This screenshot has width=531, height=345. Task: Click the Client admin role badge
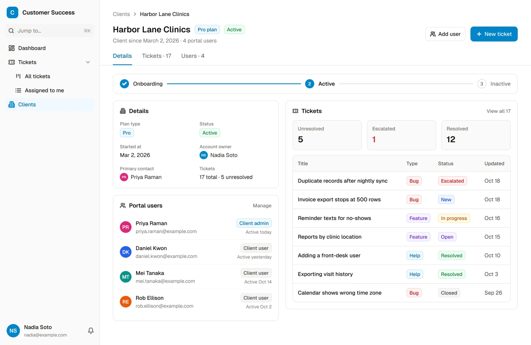254,223
